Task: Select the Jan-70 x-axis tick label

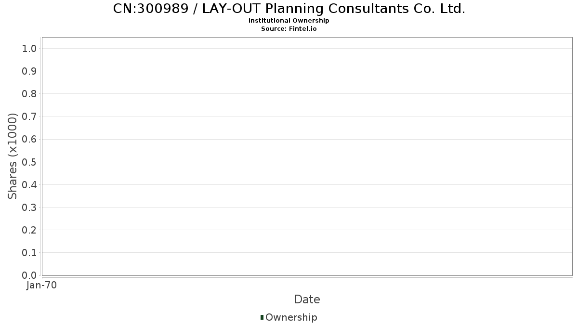Action: (42, 285)
